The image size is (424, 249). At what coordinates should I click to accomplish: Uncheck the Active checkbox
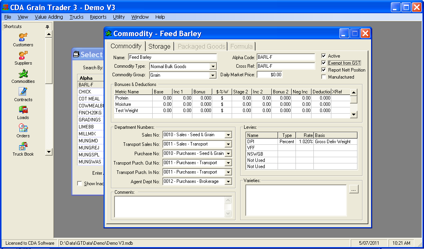point(324,56)
